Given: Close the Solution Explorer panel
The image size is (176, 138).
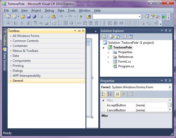Looking at the screenshot, I should click(170, 31).
